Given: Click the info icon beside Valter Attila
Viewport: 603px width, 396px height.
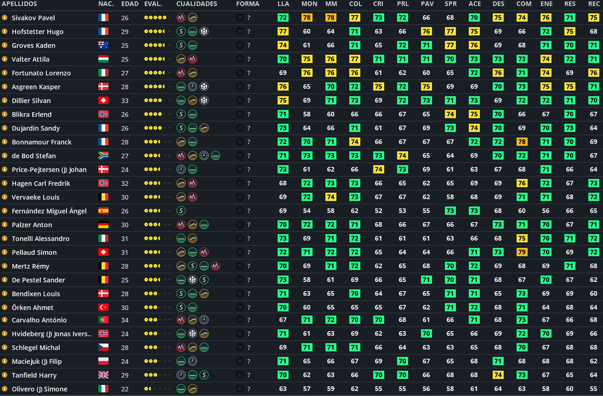Looking at the screenshot, I should [5, 59].
